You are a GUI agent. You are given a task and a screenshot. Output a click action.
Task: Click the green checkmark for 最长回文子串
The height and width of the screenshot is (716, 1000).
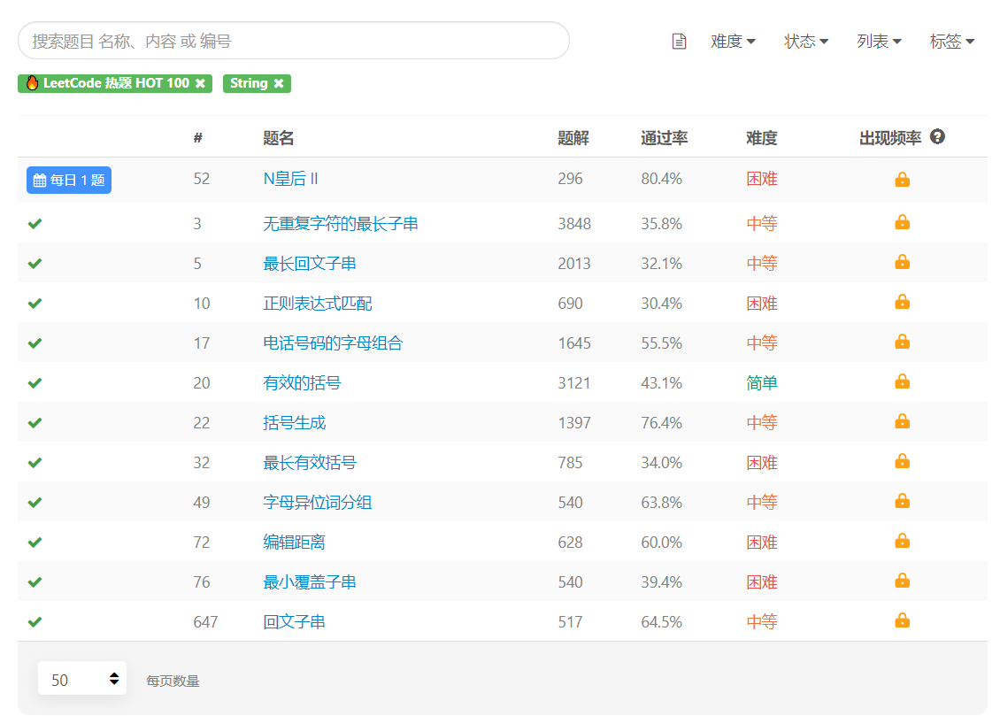tap(35, 264)
